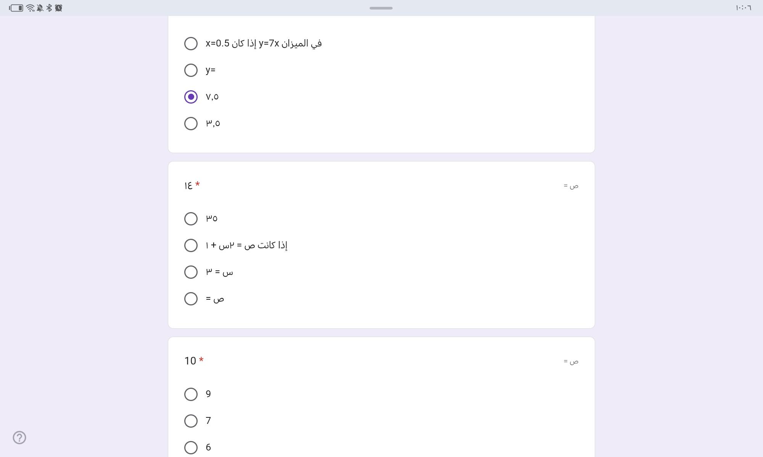763x457 pixels.
Task: Select the already-checked ٧,٥ radio option
Action: click(x=191, y=97)
